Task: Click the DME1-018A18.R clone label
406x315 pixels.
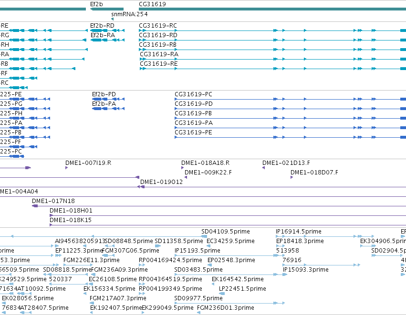Action: (205, 163)
